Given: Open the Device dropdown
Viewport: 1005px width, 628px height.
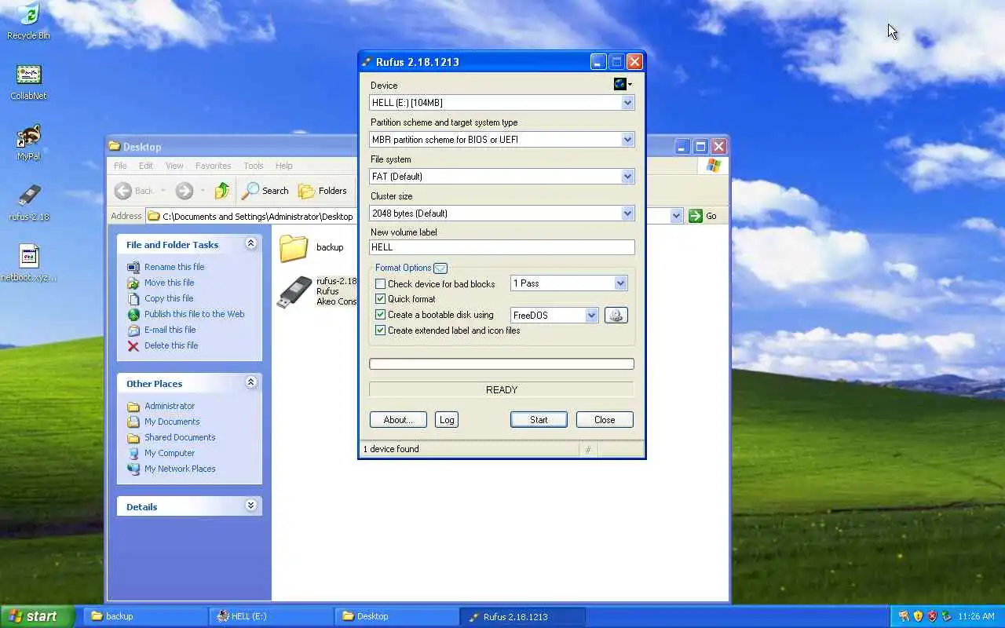Looking at the screenshot, I should pos(627,103).
